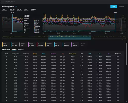The height and width of the screenshot is (103, 128).
Task: Select split 15 HR 157 bpm
Action: click(63, 98)
